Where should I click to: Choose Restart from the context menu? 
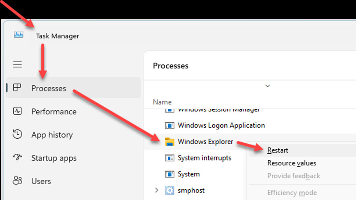pos(303,150)
